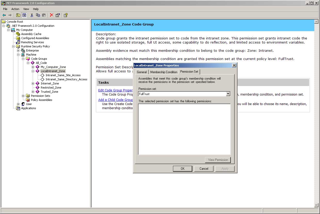The height and width of the screenshot is (214, 320).
Task: Open the File menu
Action: point(5,9)
